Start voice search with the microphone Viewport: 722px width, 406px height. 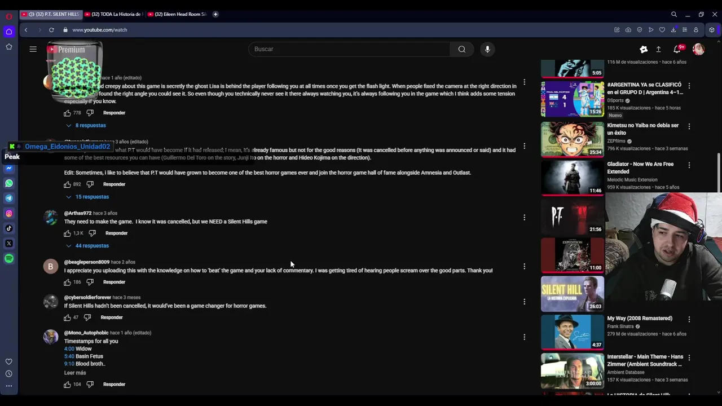tap(488, 49)
